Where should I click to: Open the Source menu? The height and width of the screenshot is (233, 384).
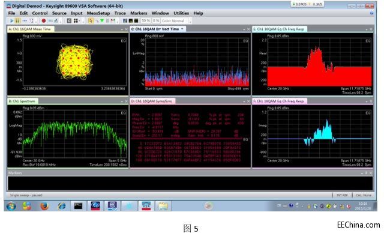click(59, 13)
